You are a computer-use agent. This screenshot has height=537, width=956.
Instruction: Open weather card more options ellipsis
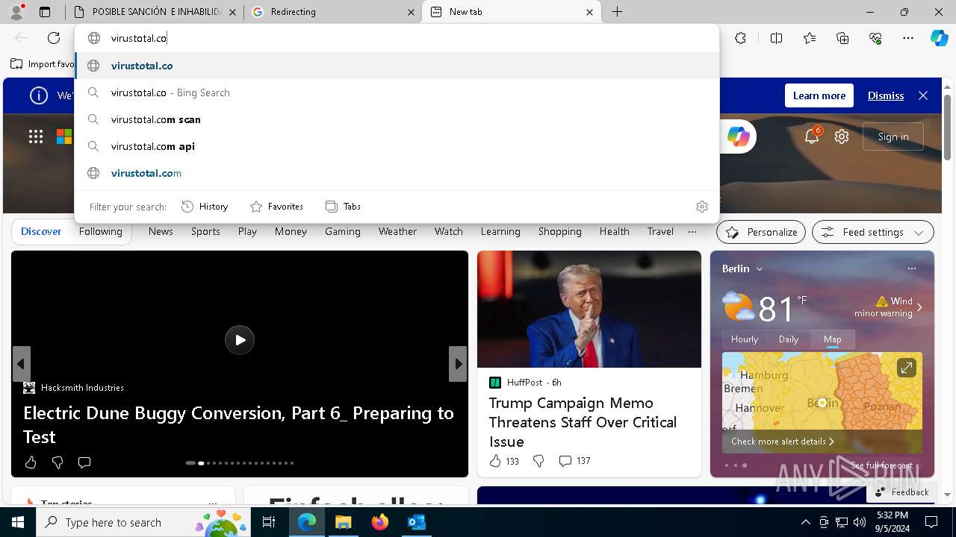911,268
